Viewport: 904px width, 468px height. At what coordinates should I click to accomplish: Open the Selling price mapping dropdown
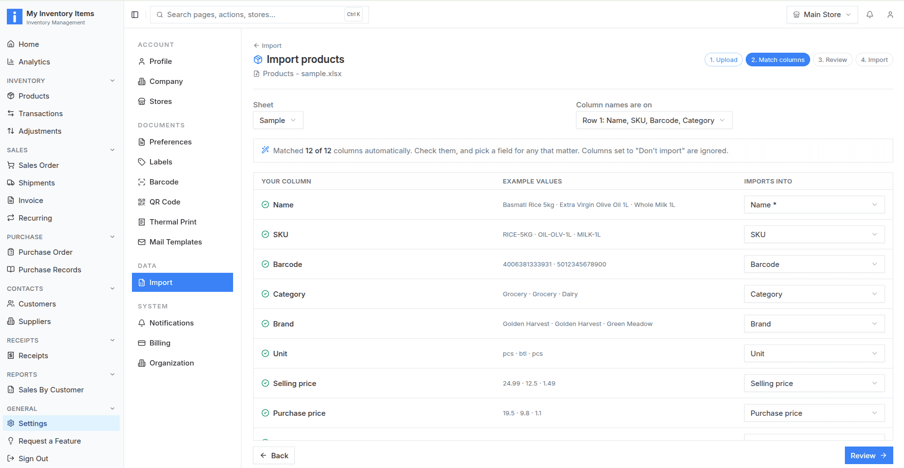pyautogui.click(x=814, y=384)
